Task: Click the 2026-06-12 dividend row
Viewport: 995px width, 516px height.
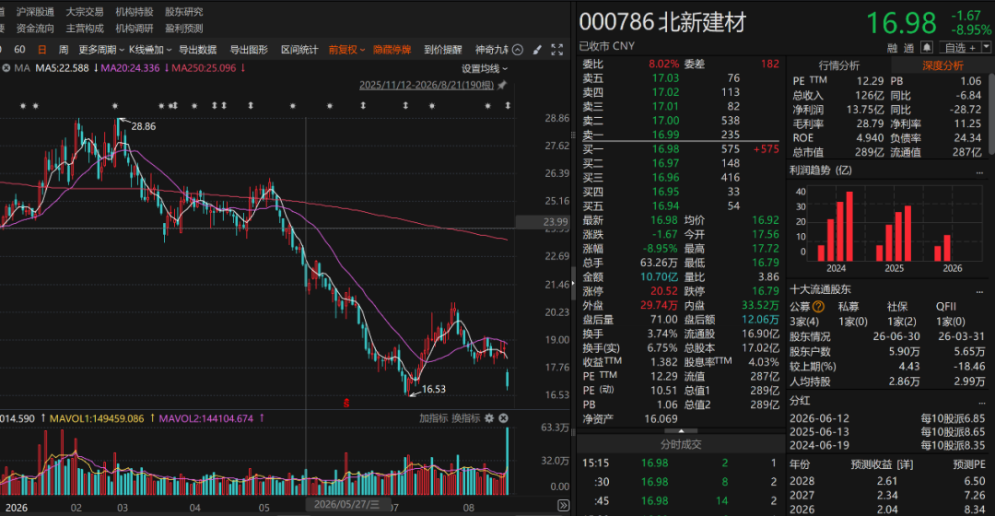Action: point(887,418)
